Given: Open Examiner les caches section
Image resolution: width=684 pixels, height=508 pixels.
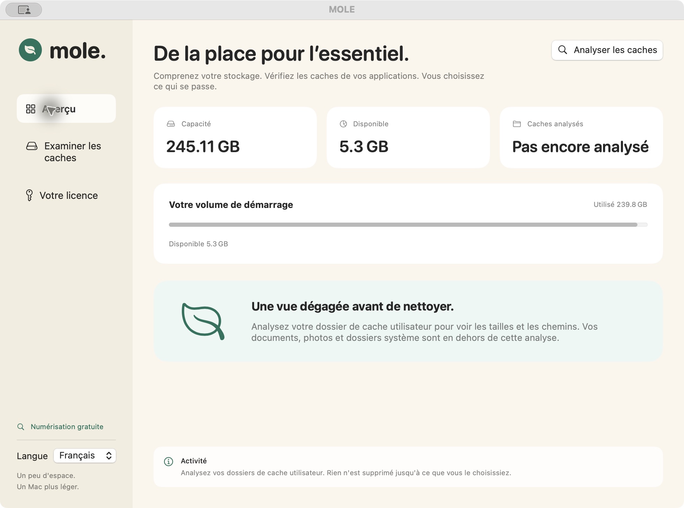Looking at the screenshot, I should click(66, 152).
